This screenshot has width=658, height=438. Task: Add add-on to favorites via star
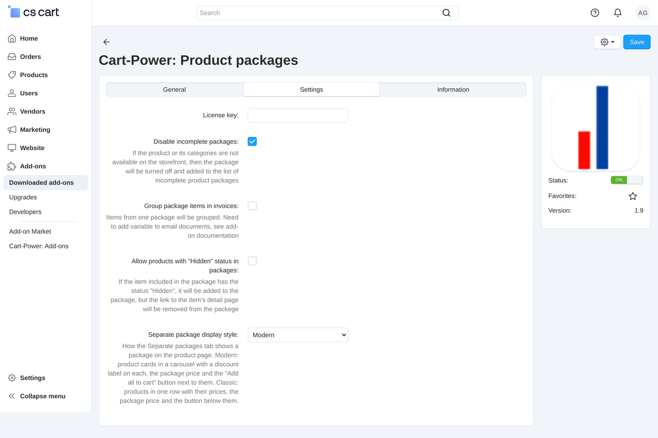(x=633, y=196)
